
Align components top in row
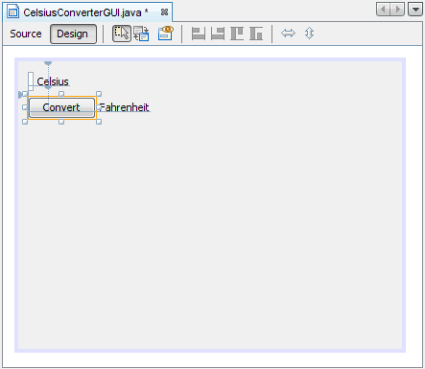pos(237,34)
